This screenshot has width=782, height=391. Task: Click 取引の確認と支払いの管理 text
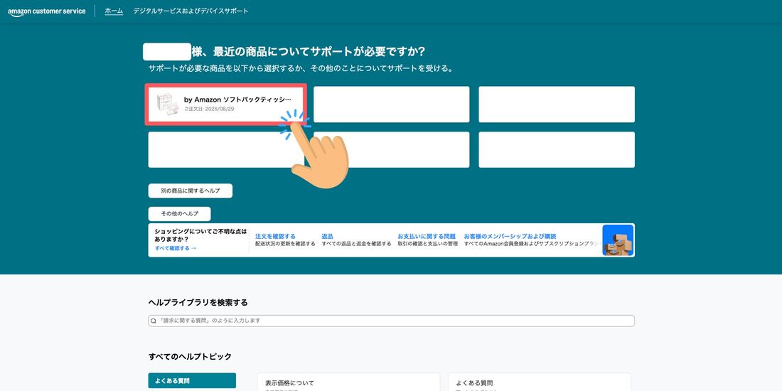(x=427, y=244)
